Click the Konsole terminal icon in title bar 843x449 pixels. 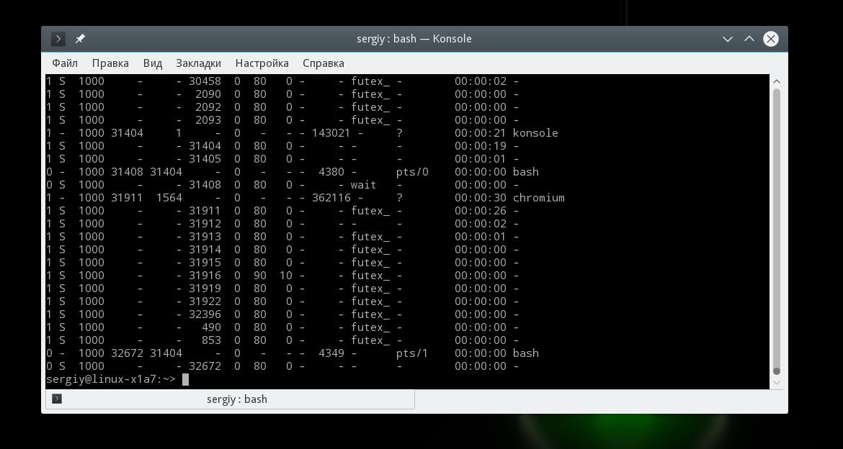click(x=58, y=39)
